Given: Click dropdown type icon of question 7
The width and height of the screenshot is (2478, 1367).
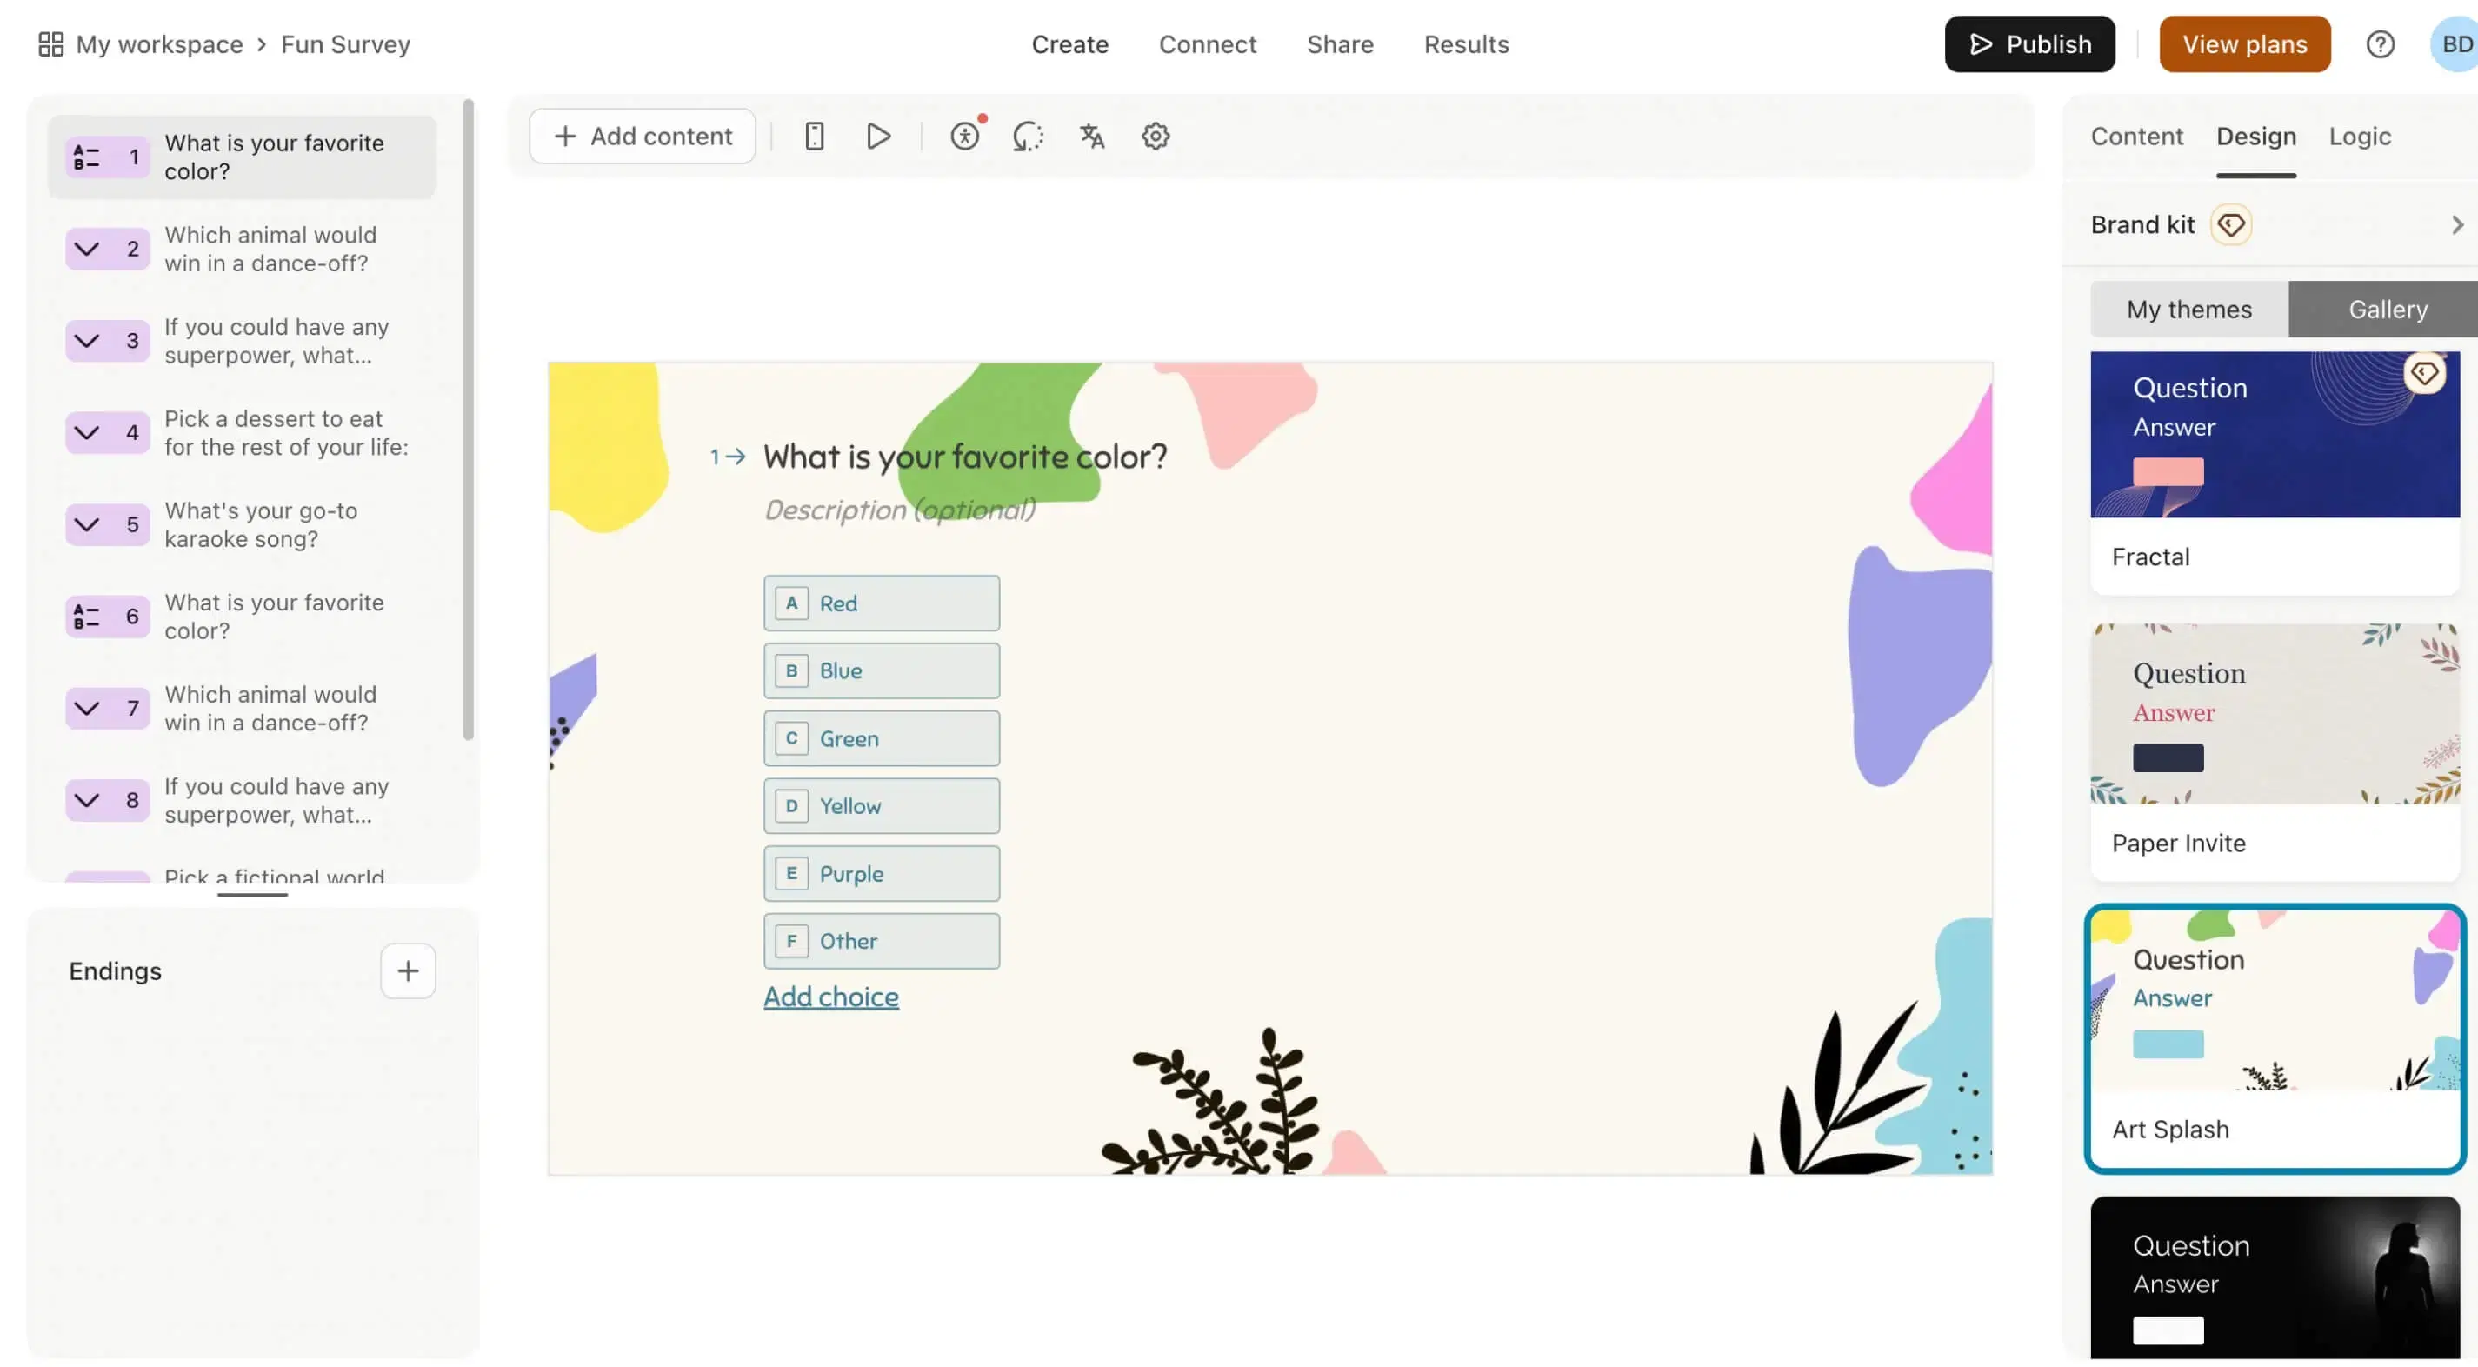Looking at the screenshot, I should click(87, 709).
